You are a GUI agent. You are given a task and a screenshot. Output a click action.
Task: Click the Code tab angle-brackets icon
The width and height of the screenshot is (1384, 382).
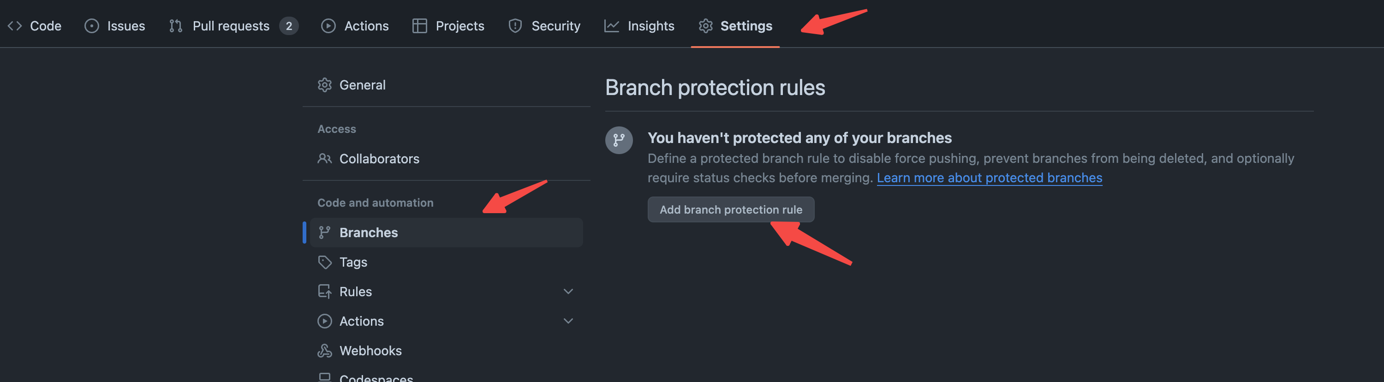coord(14,26)
